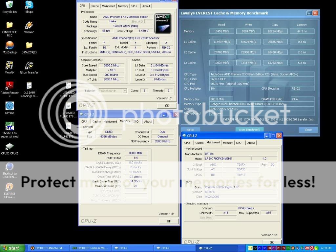This screenshot has height=252, width=336.
Task: Start the EVEREST cache benchmark
Action: click(249, 130)
